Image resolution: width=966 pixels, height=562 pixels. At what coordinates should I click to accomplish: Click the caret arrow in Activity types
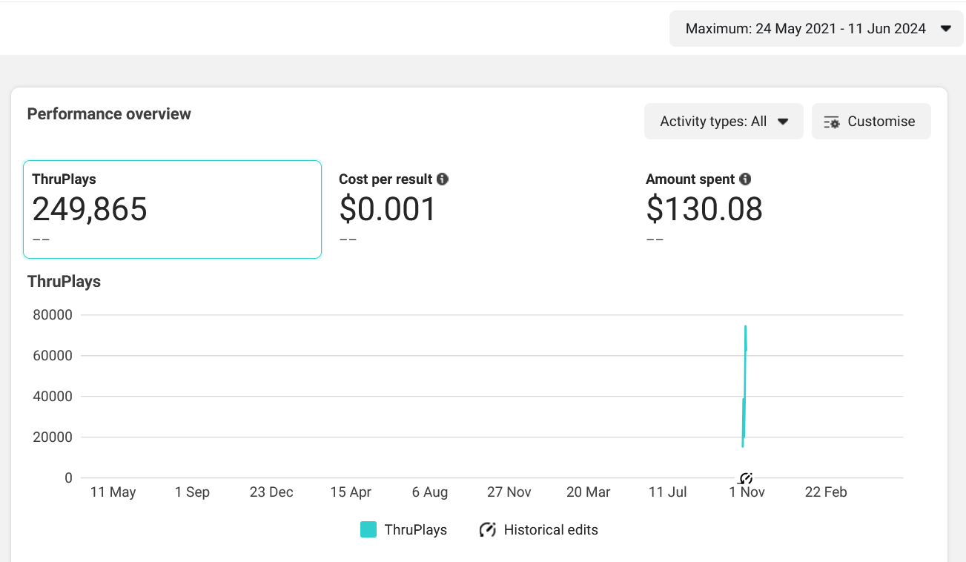783,122
